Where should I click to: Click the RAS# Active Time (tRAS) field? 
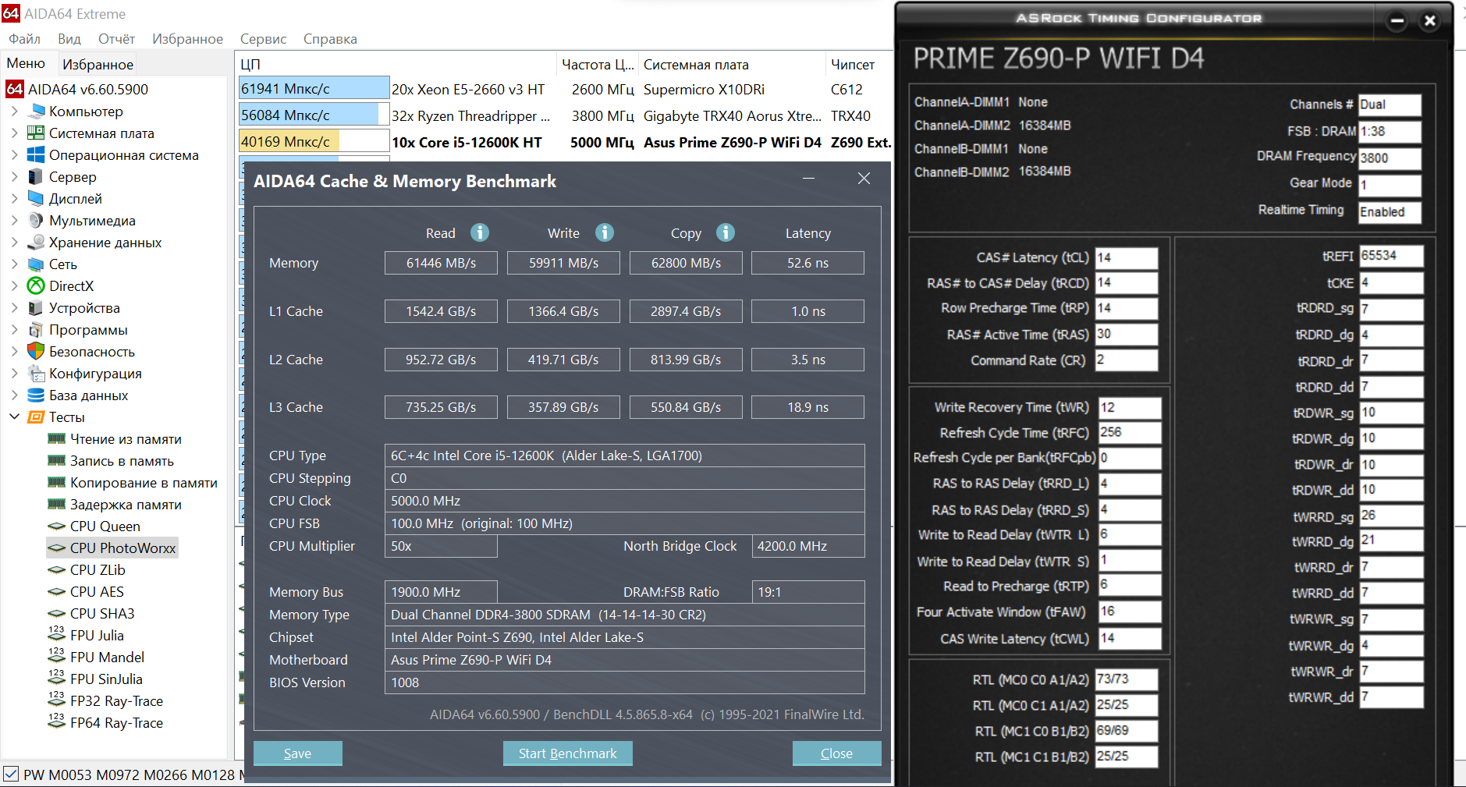(x=1127, y=335)
